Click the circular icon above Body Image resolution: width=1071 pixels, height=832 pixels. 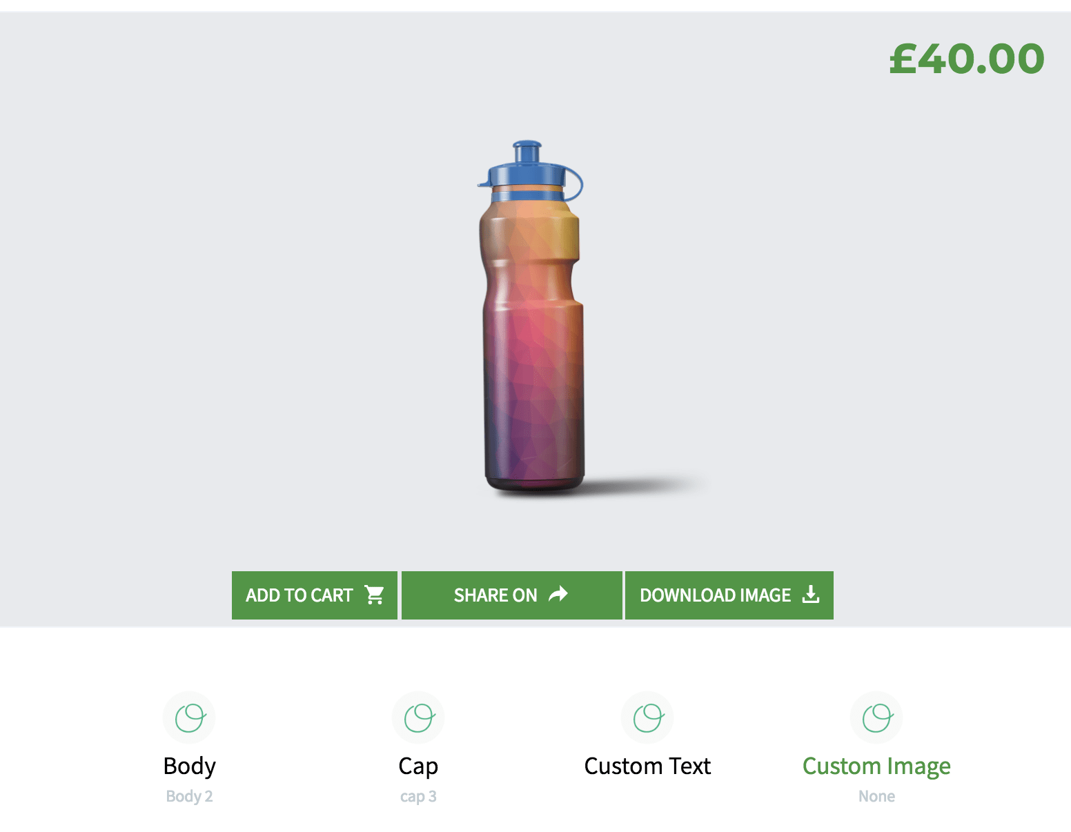tap(190, 717)
